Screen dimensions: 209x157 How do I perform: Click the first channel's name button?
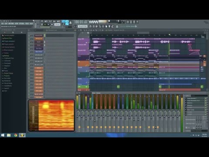click(x=39, y=35)
